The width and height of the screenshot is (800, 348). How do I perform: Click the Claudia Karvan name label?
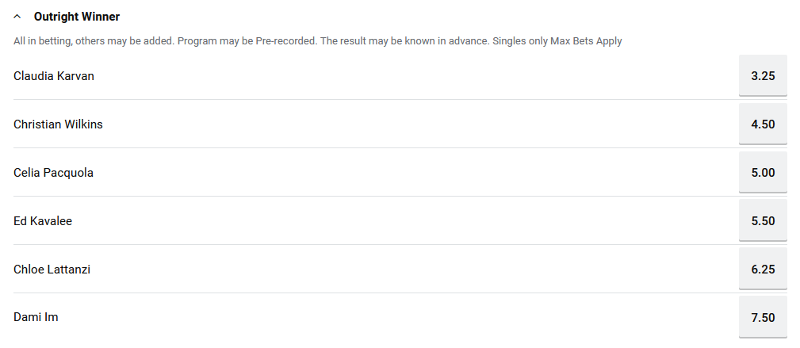54,76
